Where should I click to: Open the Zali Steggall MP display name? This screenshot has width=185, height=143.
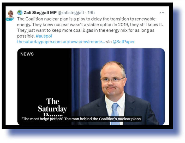40,13
